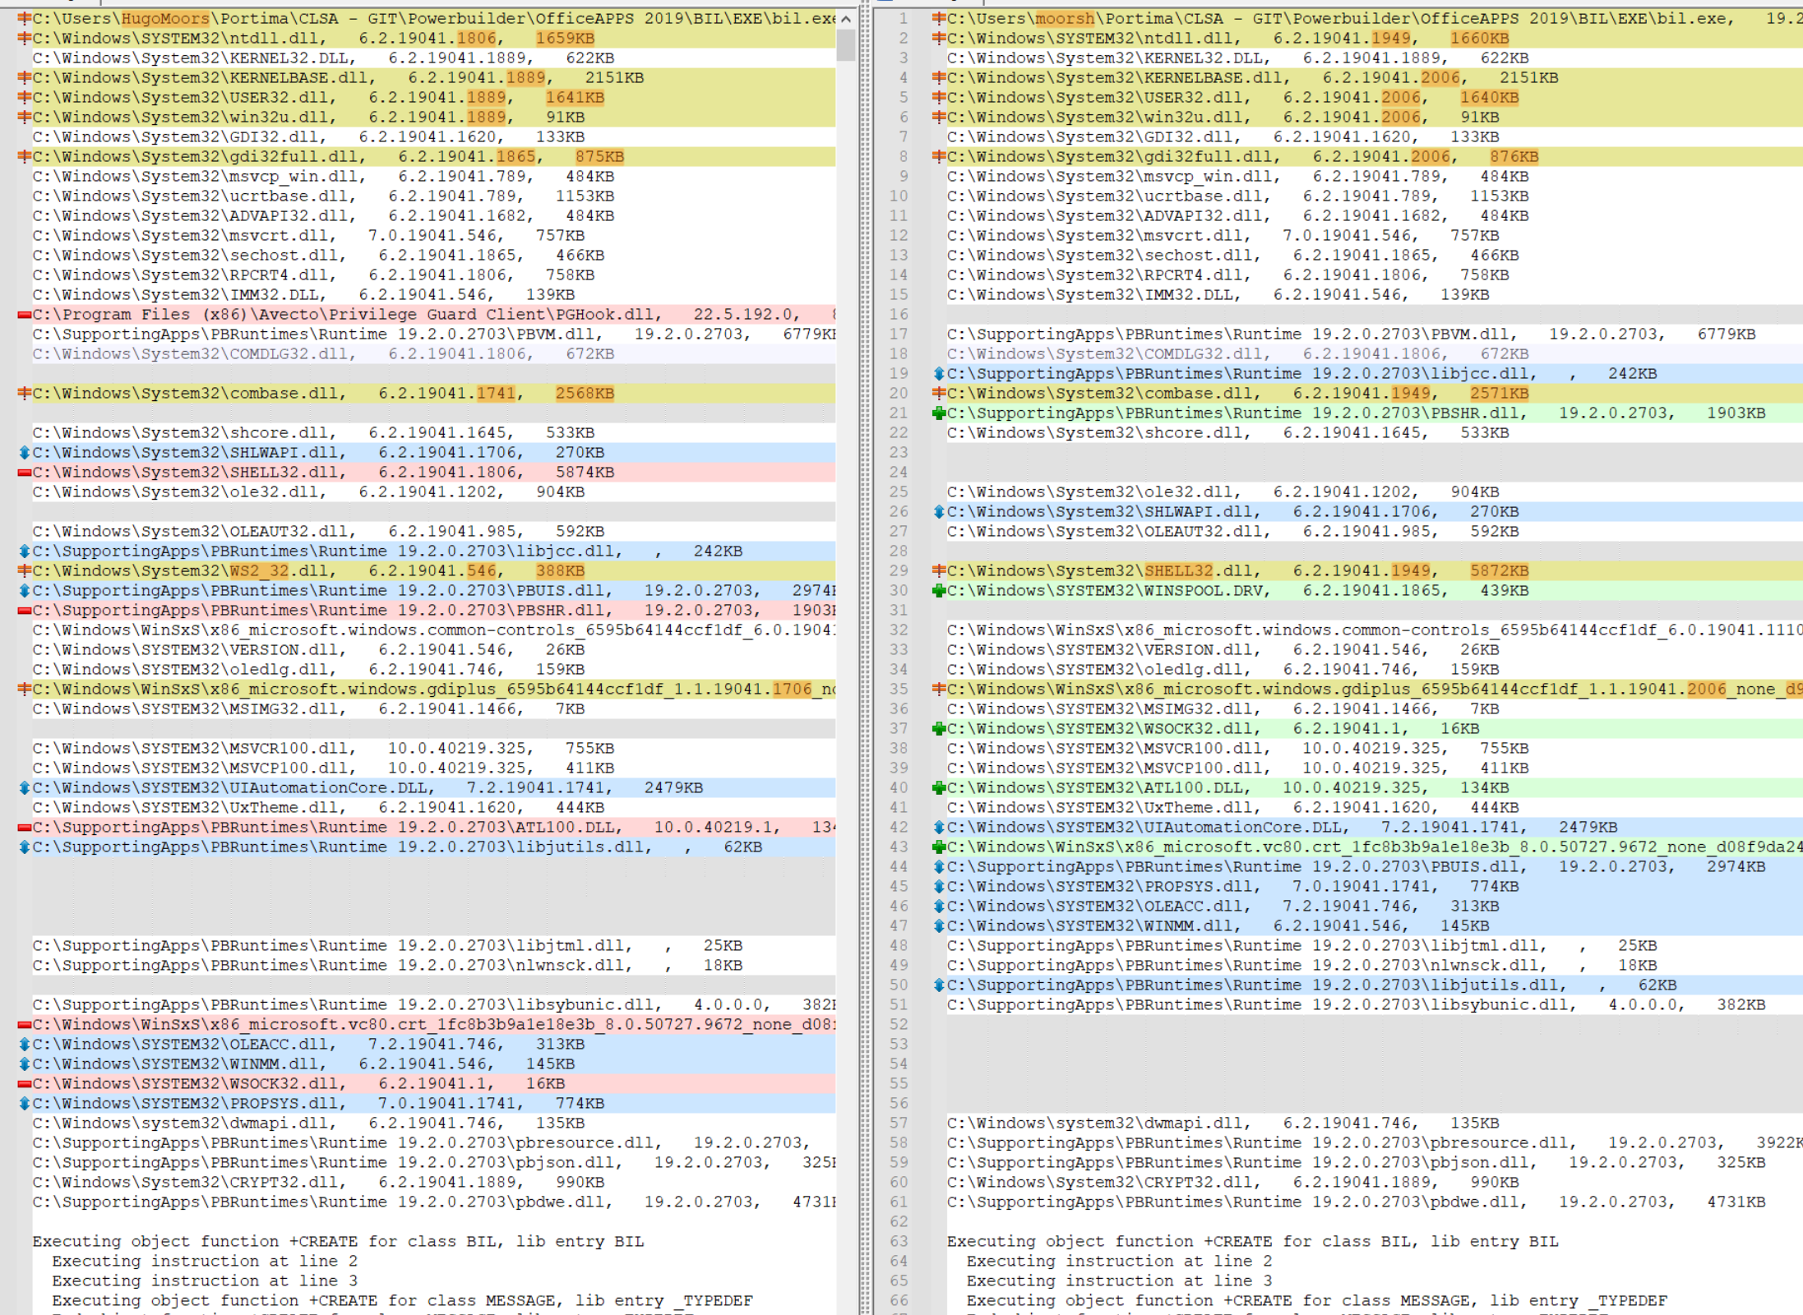
Task: Click blue moved marker beside SHLWAPI.dll in left pane
Action: click(x=25, y=453)
